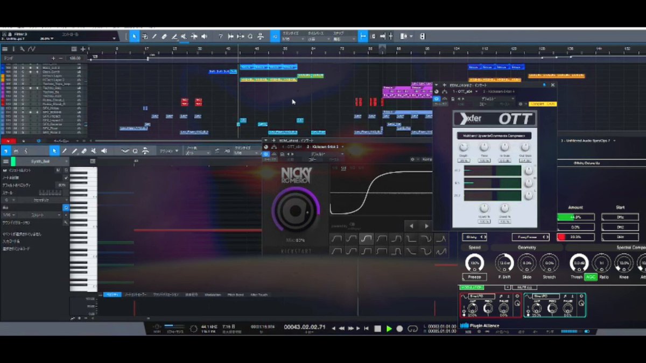Click Kickstart next preset right arrow

(x=426, y=226)
